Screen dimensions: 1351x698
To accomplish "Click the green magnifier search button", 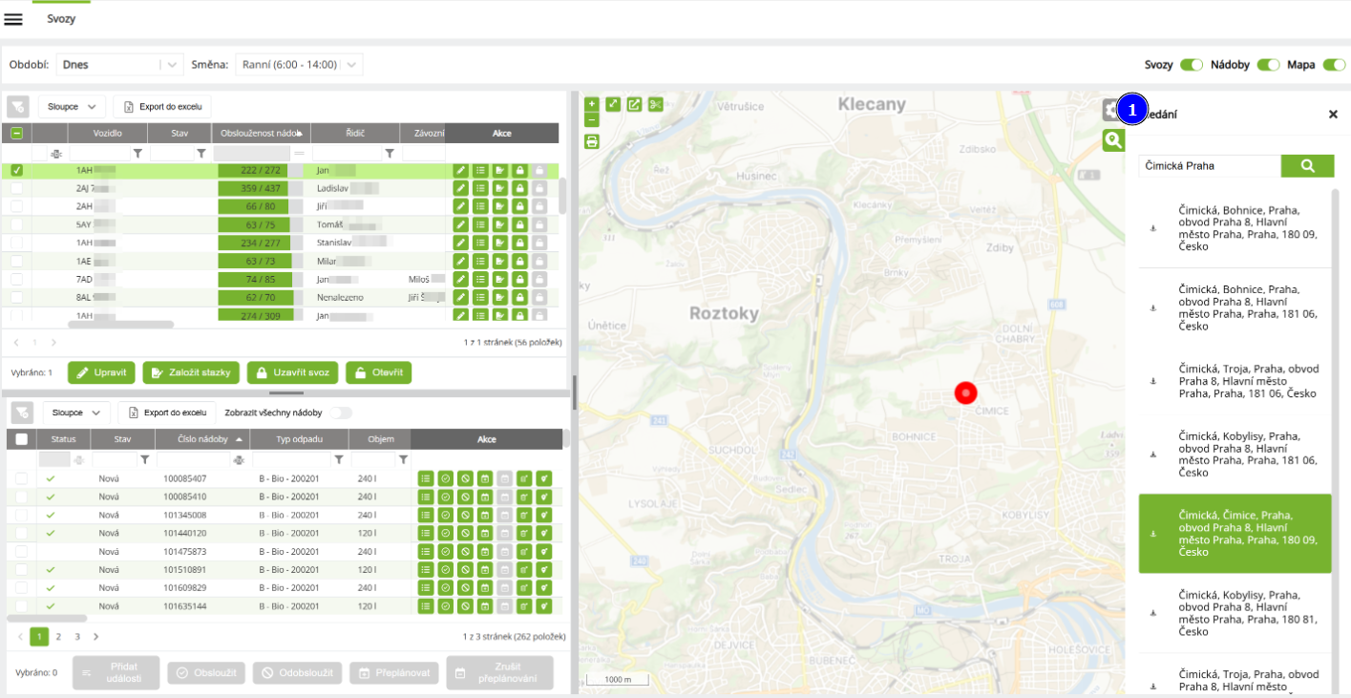I will click(1306, 166).
